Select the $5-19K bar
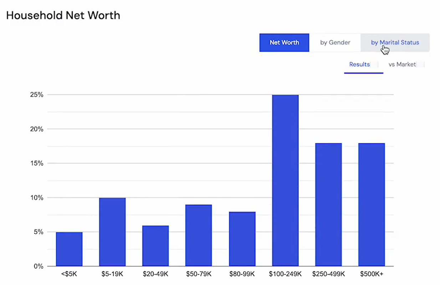The height and width of the screenshot is (285, 440). click(x=112, y=232)
